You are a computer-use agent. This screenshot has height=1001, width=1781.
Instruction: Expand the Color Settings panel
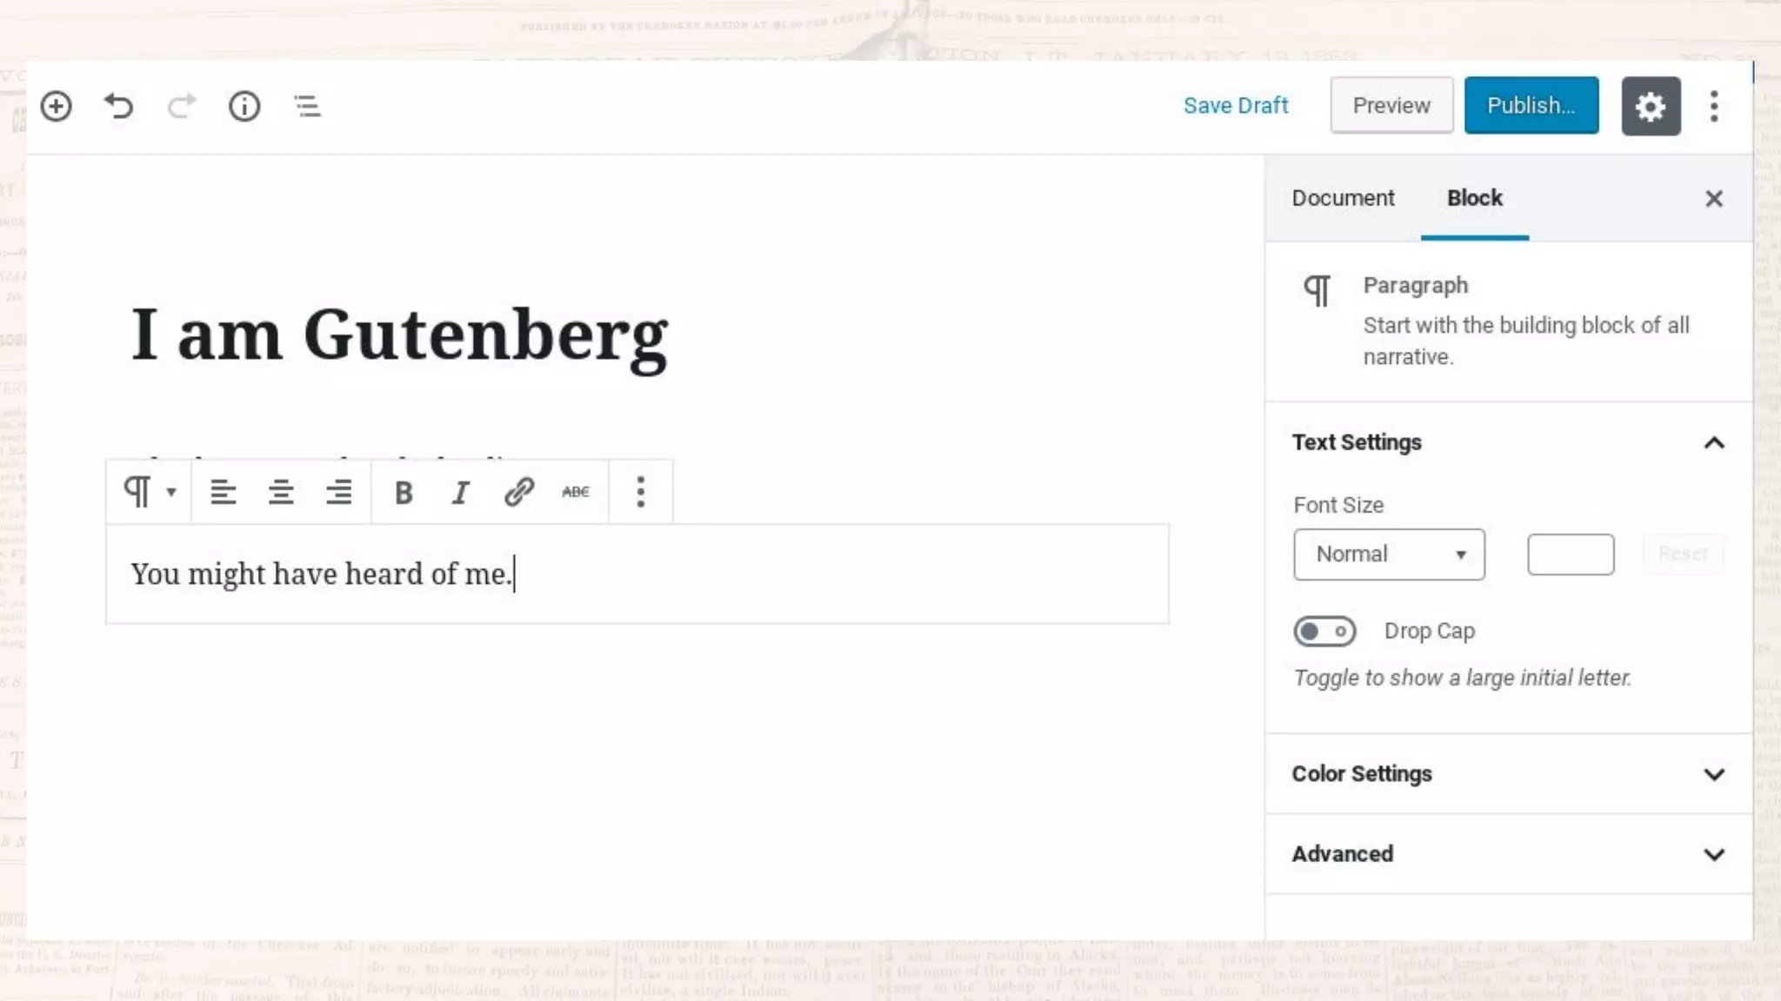(1508, 774)
